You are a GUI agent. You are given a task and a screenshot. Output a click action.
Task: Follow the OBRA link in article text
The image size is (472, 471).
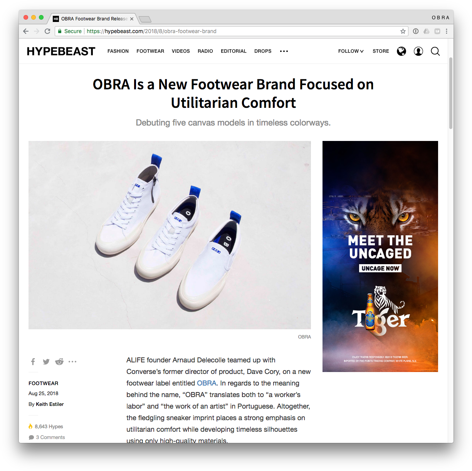click(x=207, y=383)
